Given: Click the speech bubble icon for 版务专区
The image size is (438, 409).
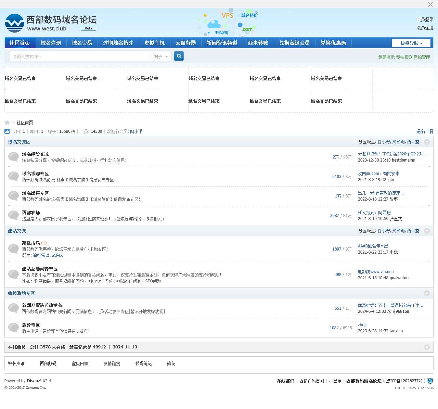Looking at the screenshot, I should [x=14, y=328].
